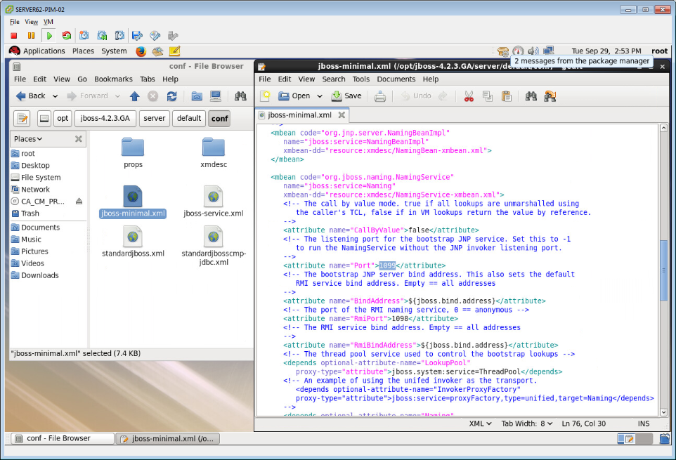676x460 pixels.
Task: Open the VM menu in console window
Action: [x=48, y=22]
